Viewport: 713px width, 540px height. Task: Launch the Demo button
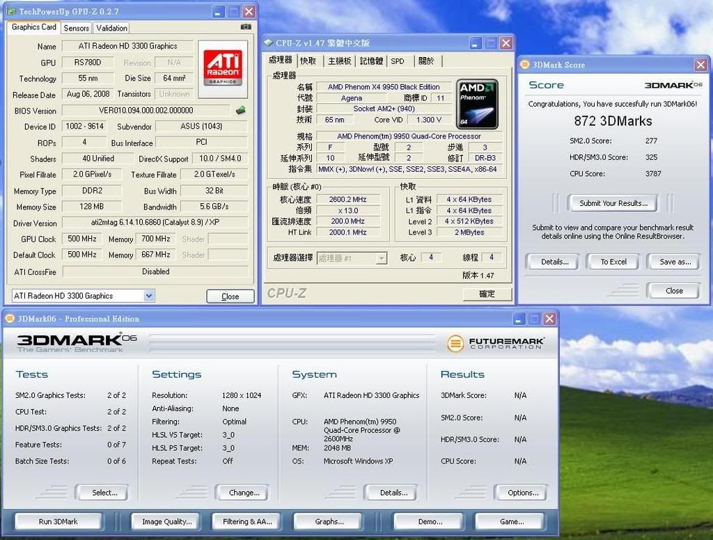pos(430,521)
